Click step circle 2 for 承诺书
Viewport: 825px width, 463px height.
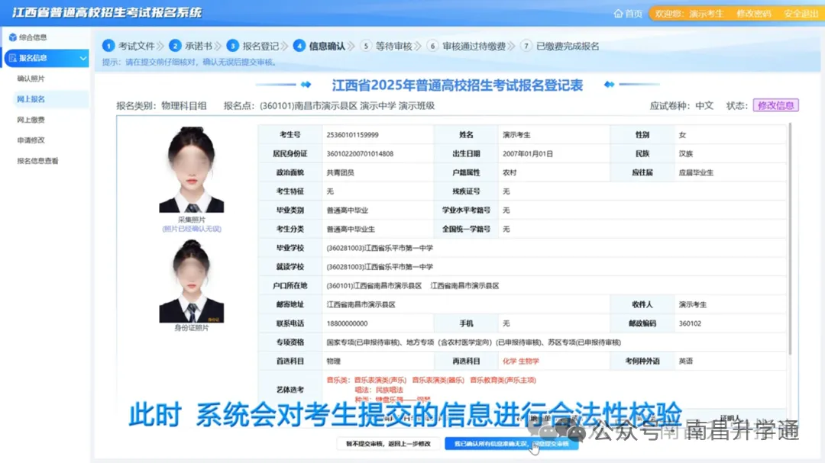pos(175,46)
